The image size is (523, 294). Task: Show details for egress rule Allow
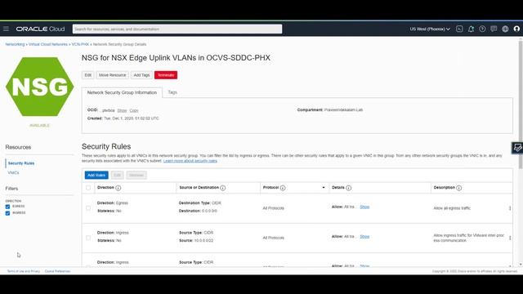pos(364,207)
